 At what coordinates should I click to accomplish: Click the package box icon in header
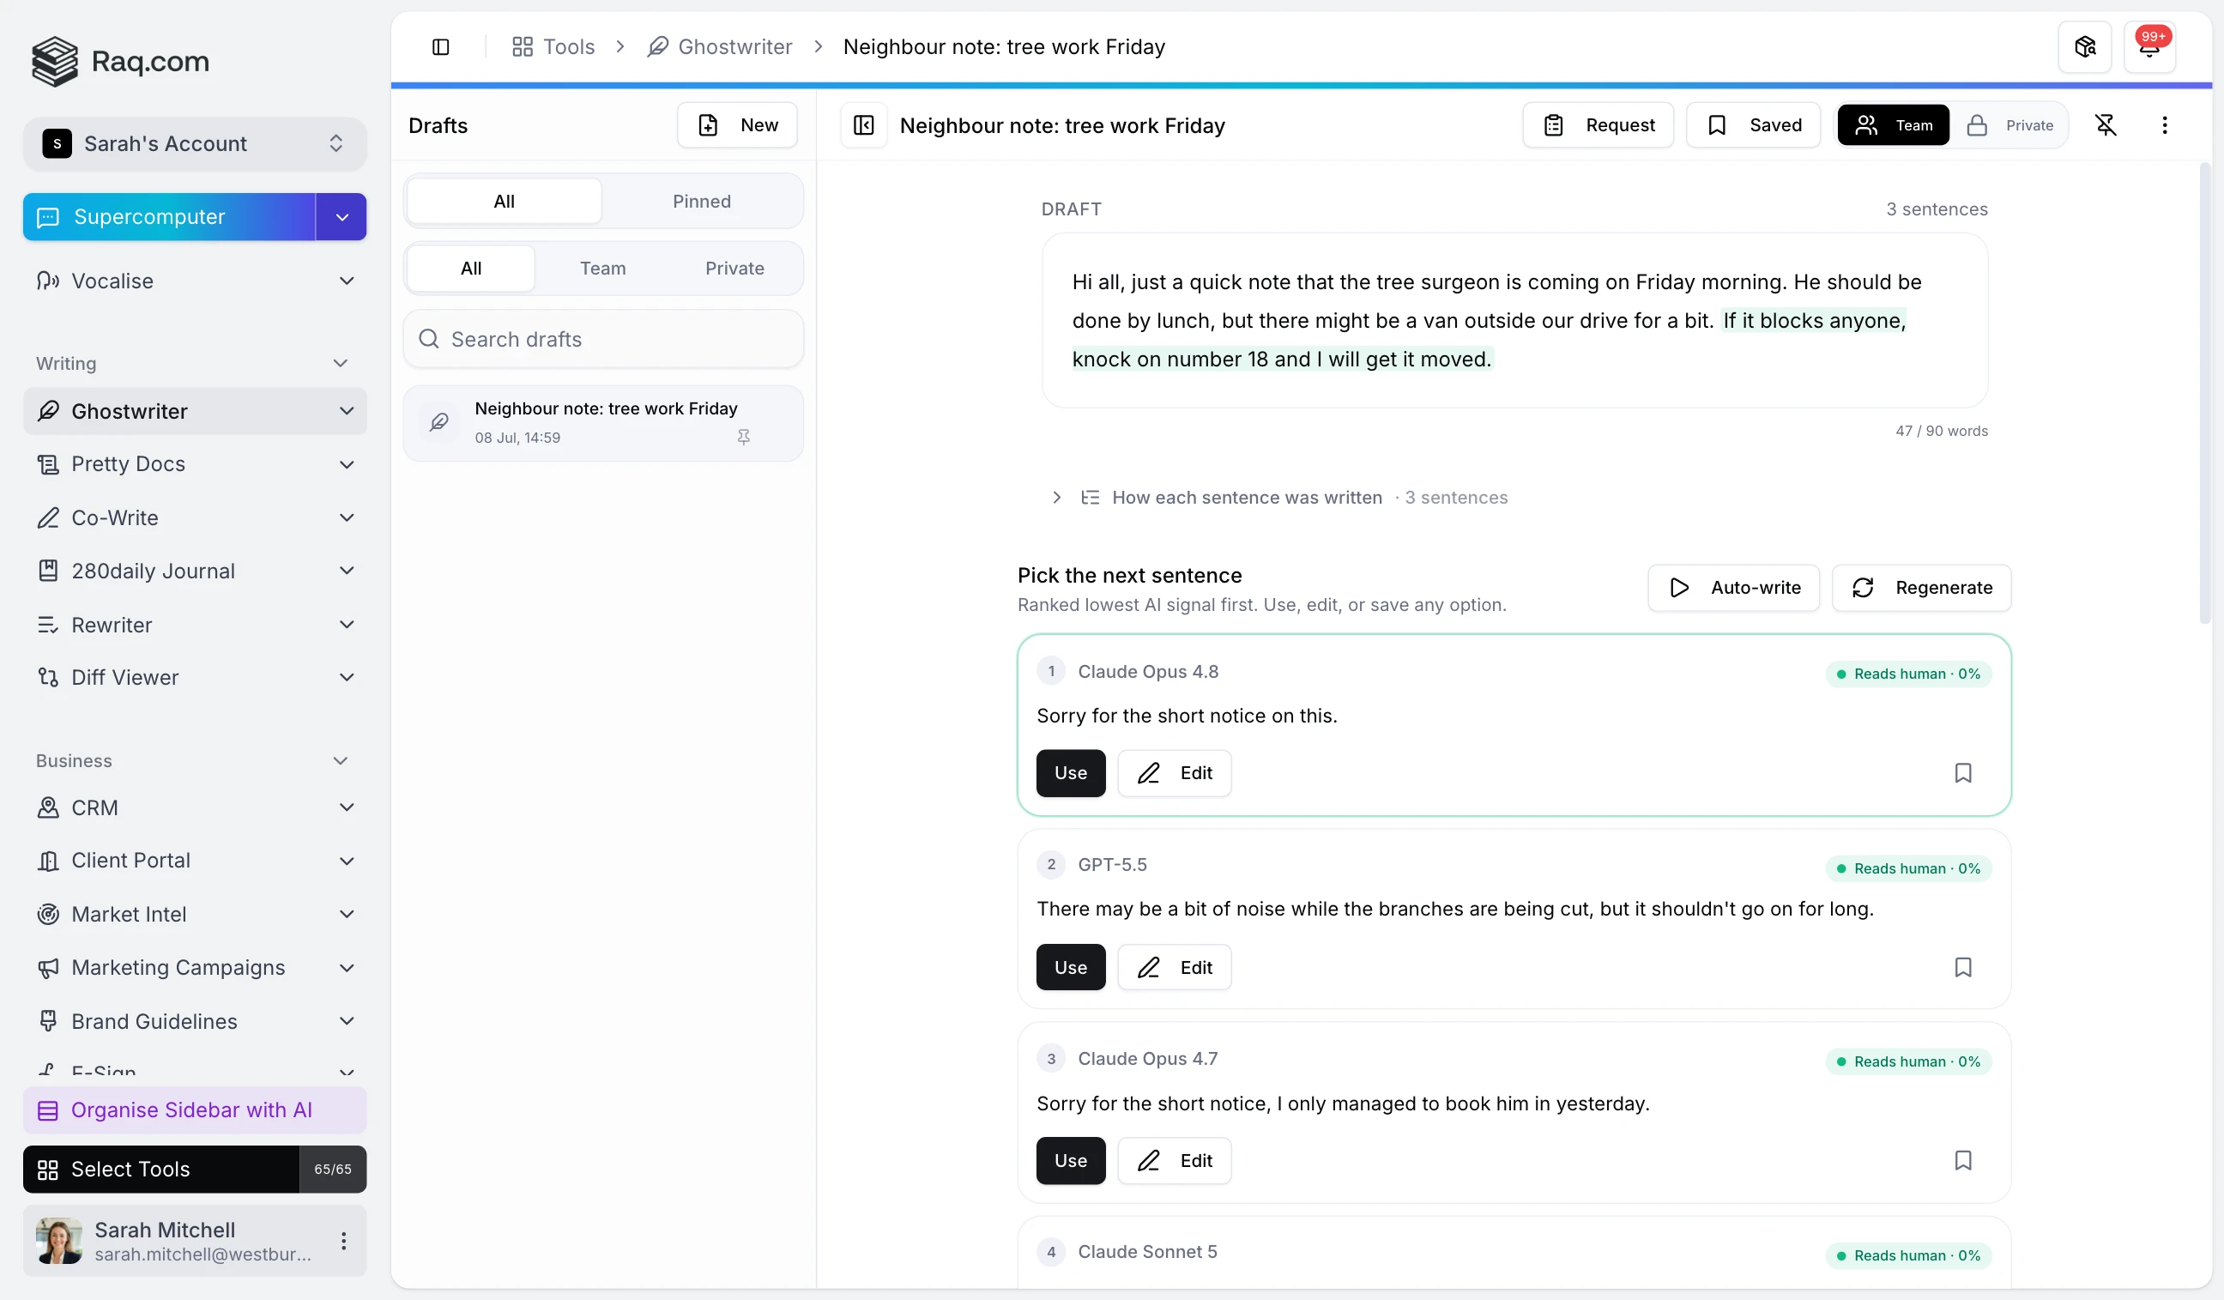pyautogui.click(x=2084, y=47)
